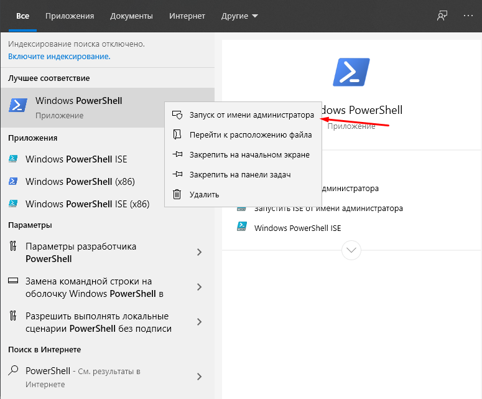Click Windows PowerShell ISE icon in preview pane
The width and height of the screenshot is (482, 399).
click(241, 227)
